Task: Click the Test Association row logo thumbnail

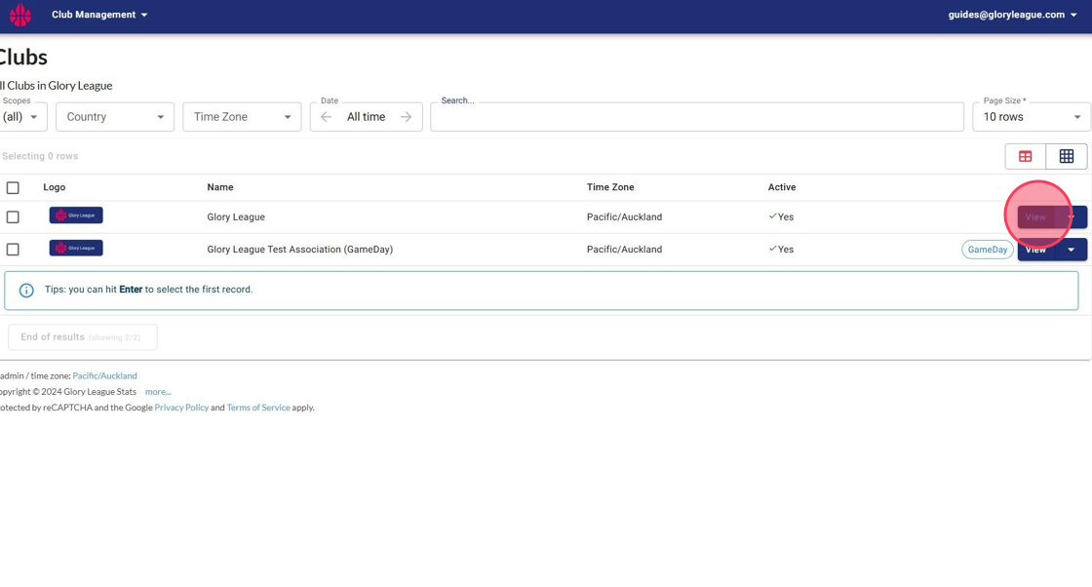Action: [x=76, y=248]
